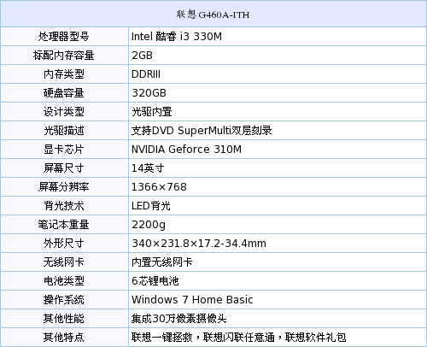Click the value 14英寸
The height and width of the screenshot is (347, 427).
coord(148,168)
